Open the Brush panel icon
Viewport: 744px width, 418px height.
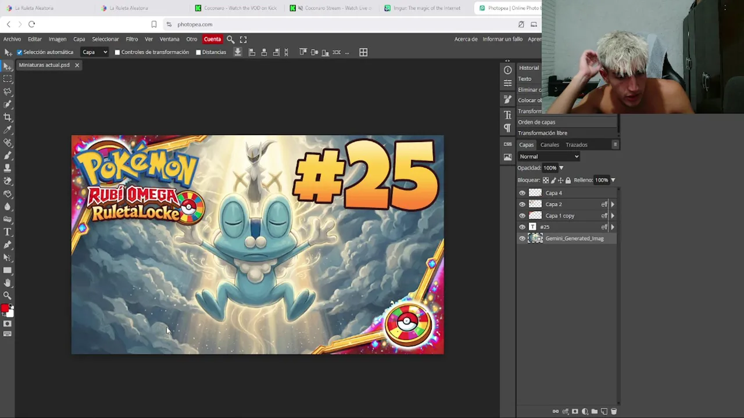(507, 99)
